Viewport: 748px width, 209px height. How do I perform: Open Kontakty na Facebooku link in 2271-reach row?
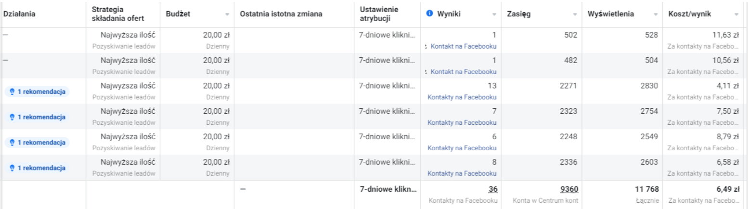[x=462, y=97]
